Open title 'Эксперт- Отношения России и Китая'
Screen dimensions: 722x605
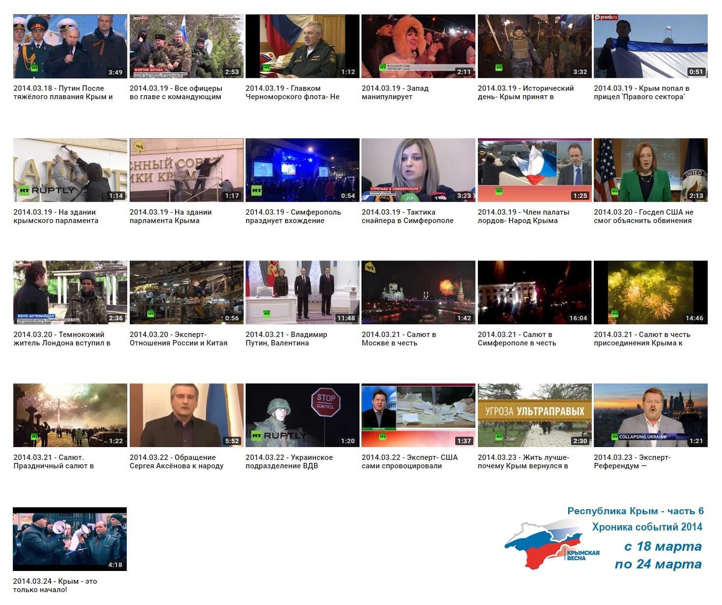coord(179,339)
